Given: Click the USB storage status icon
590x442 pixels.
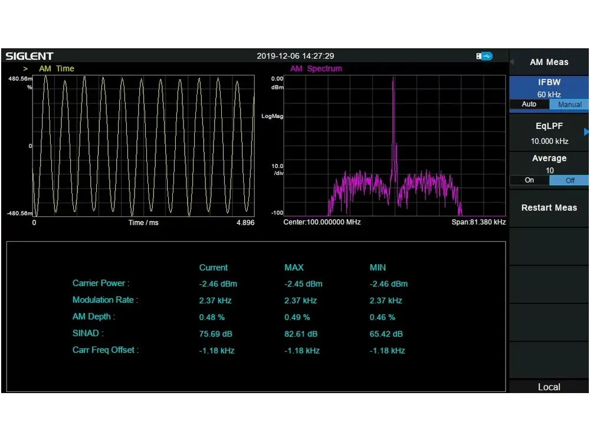Looking at the screenshot, I should click(x=484, y=57).
